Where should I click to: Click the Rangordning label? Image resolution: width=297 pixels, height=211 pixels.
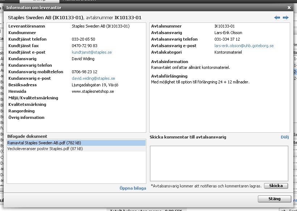coord(21,111)
